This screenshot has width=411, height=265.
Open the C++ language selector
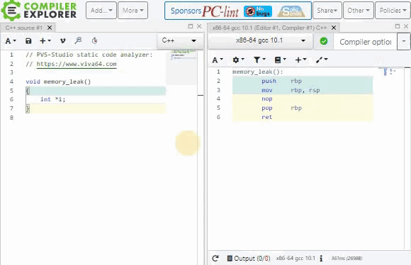coord(179,40)
